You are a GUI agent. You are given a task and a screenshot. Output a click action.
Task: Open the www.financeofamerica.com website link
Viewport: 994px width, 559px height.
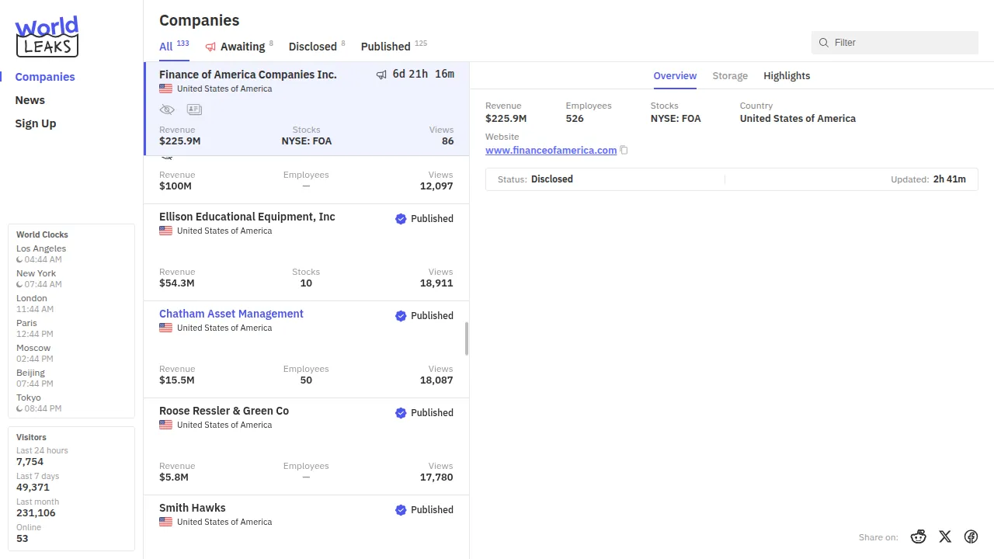click(551, 151)
